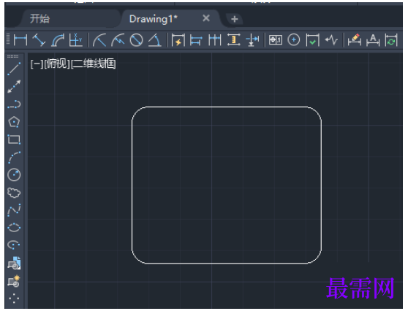
Task: Select the Aligned dimension tool
Action: point(39,40)
